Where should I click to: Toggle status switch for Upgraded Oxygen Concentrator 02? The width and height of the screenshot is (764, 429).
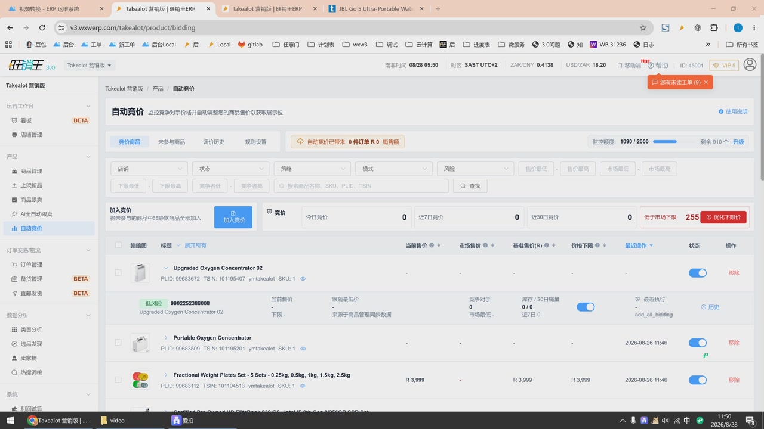pyautogui.click(x=697, y=273)
